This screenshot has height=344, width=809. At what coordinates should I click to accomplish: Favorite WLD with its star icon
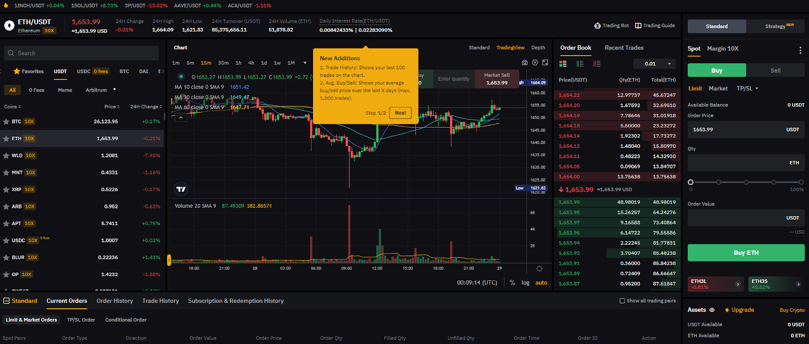pyautogui.click(x=6, y=156)
